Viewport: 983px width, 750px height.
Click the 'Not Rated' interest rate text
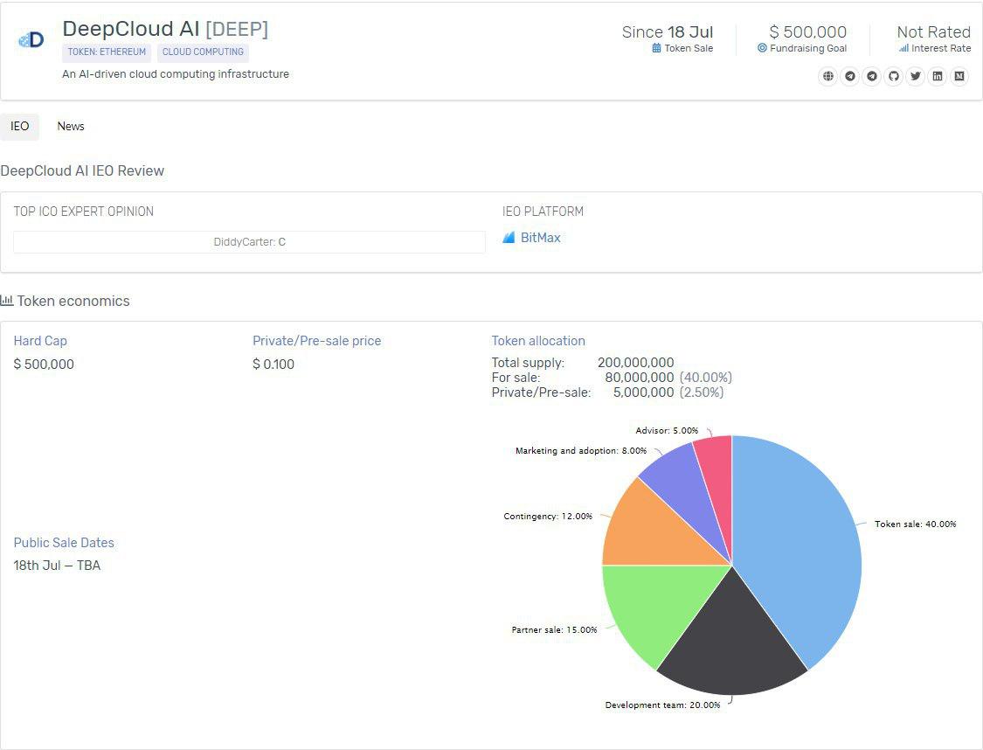[x=934, y=32]
